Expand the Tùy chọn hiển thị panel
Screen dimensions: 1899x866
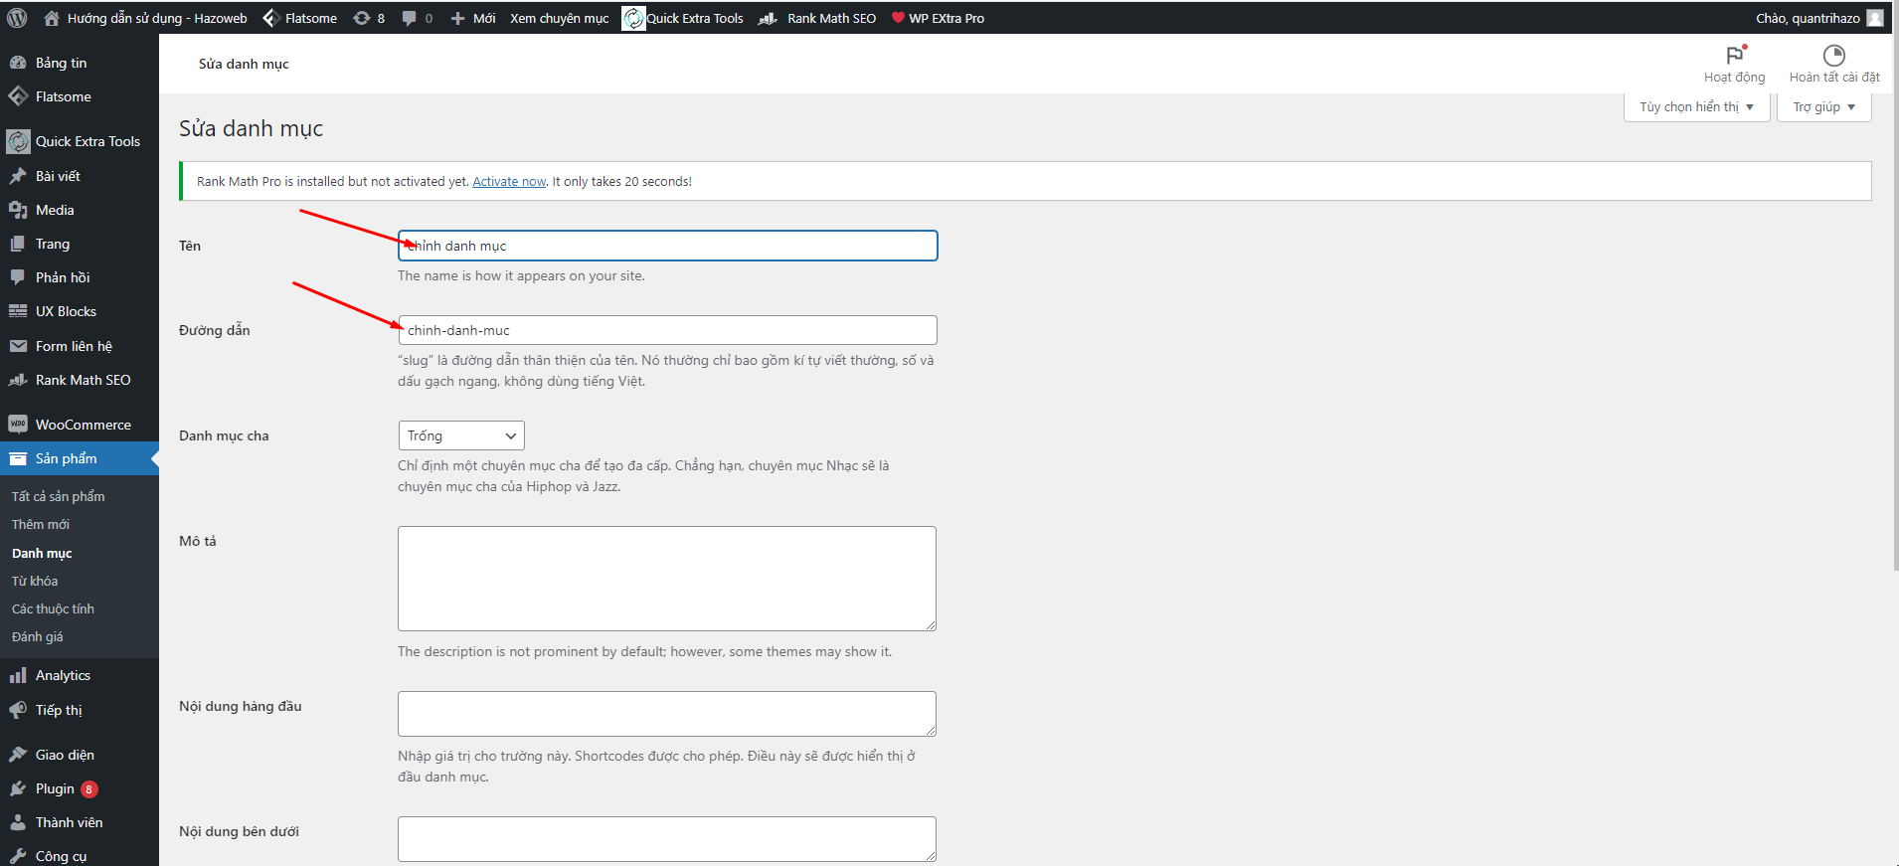(1697, 107)
